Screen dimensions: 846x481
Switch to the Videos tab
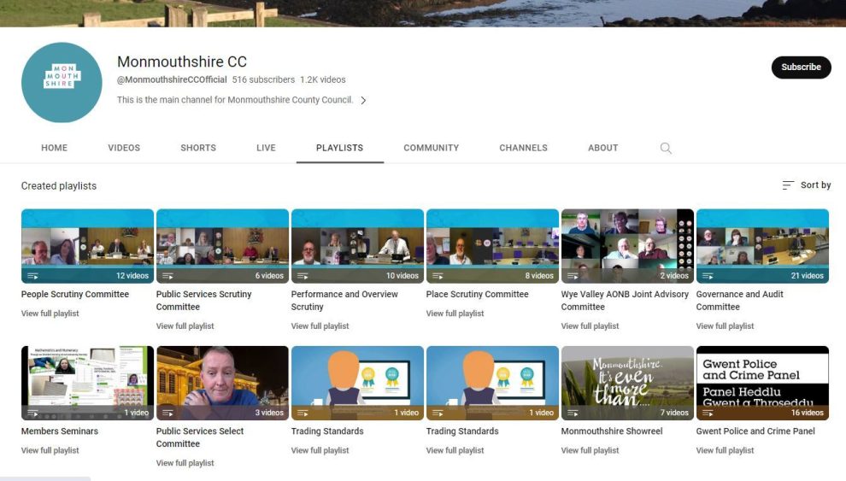tap(124, 148)
